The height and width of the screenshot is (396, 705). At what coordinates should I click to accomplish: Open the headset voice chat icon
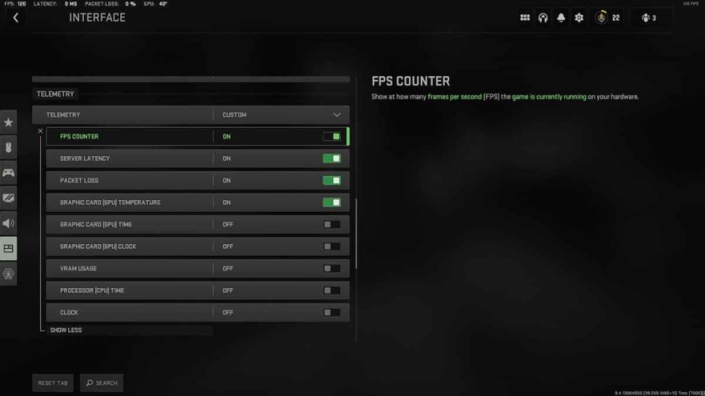pyautogui.click(x=543, y=18)
